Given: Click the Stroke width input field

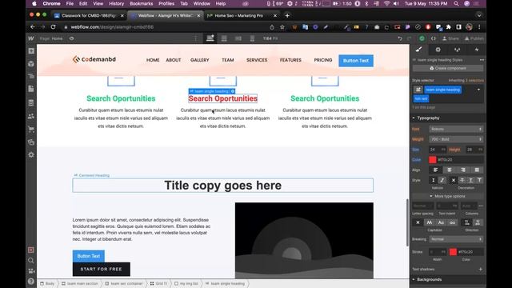Looking at the screenshot, I should (438, 252).
